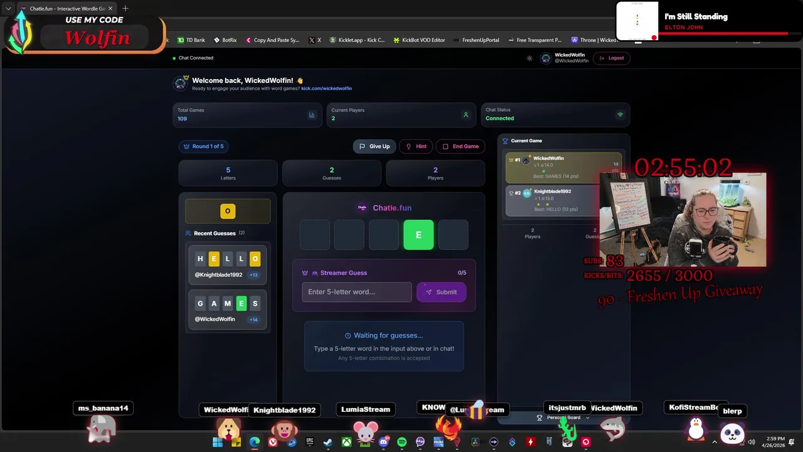Click the Recent Guesses people icon

(188, 233)
